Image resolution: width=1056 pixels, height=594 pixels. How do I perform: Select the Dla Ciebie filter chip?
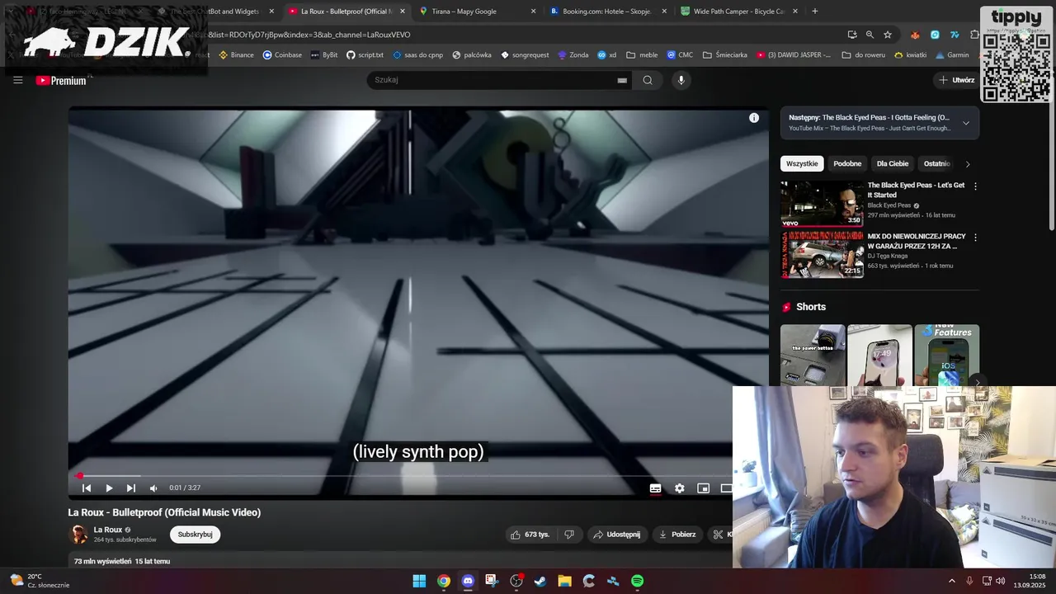[x=893, y=163]
